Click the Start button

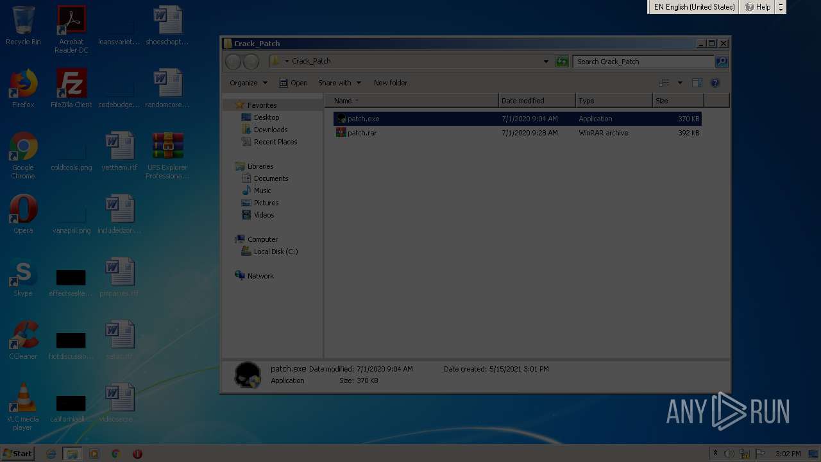click(18, 454)
